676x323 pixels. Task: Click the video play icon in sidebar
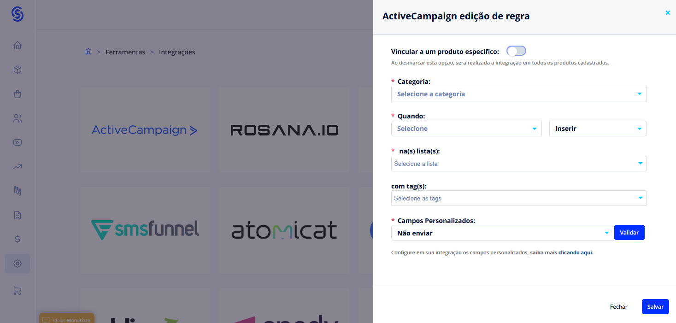pyautogui.click(x=18, y=142)
